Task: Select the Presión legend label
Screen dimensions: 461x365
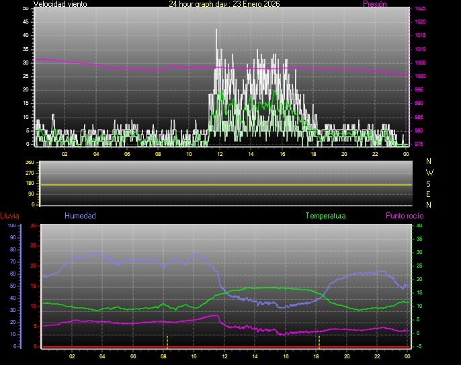Action: point(374,4)
